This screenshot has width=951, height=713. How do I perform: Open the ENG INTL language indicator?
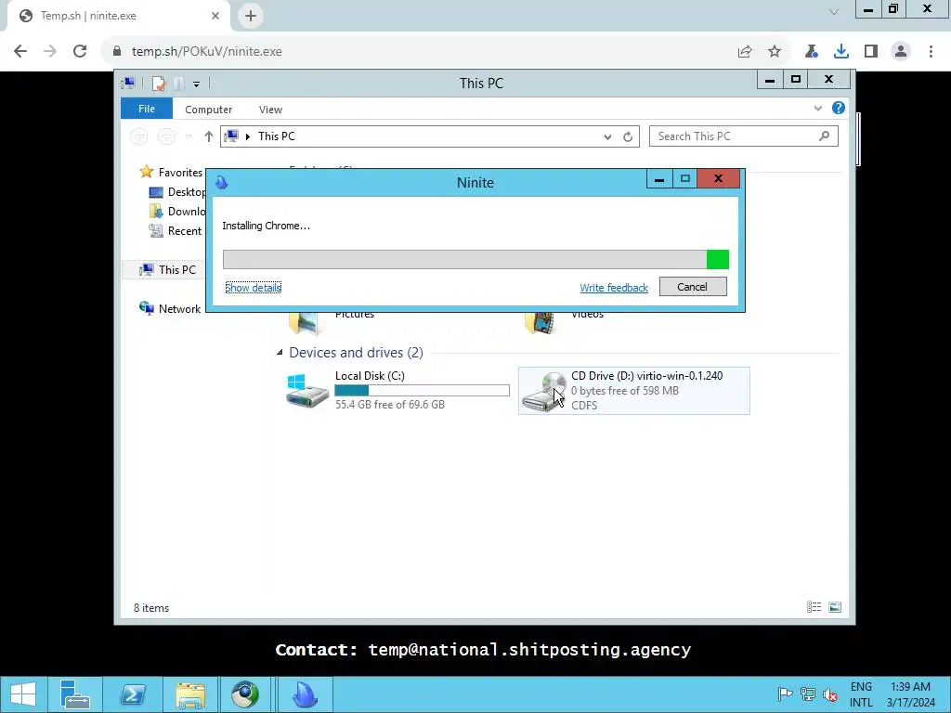pyautogui.click(x=861, y=694)
